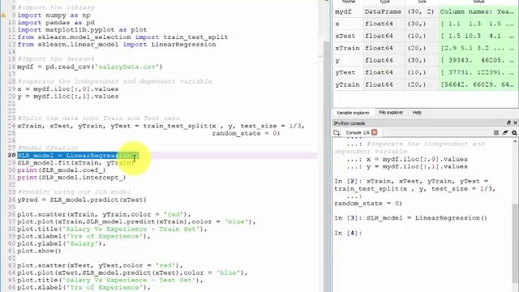Click the print(SLR_model.intercept_) line
The image size is (519, 292).
(71, 178)
